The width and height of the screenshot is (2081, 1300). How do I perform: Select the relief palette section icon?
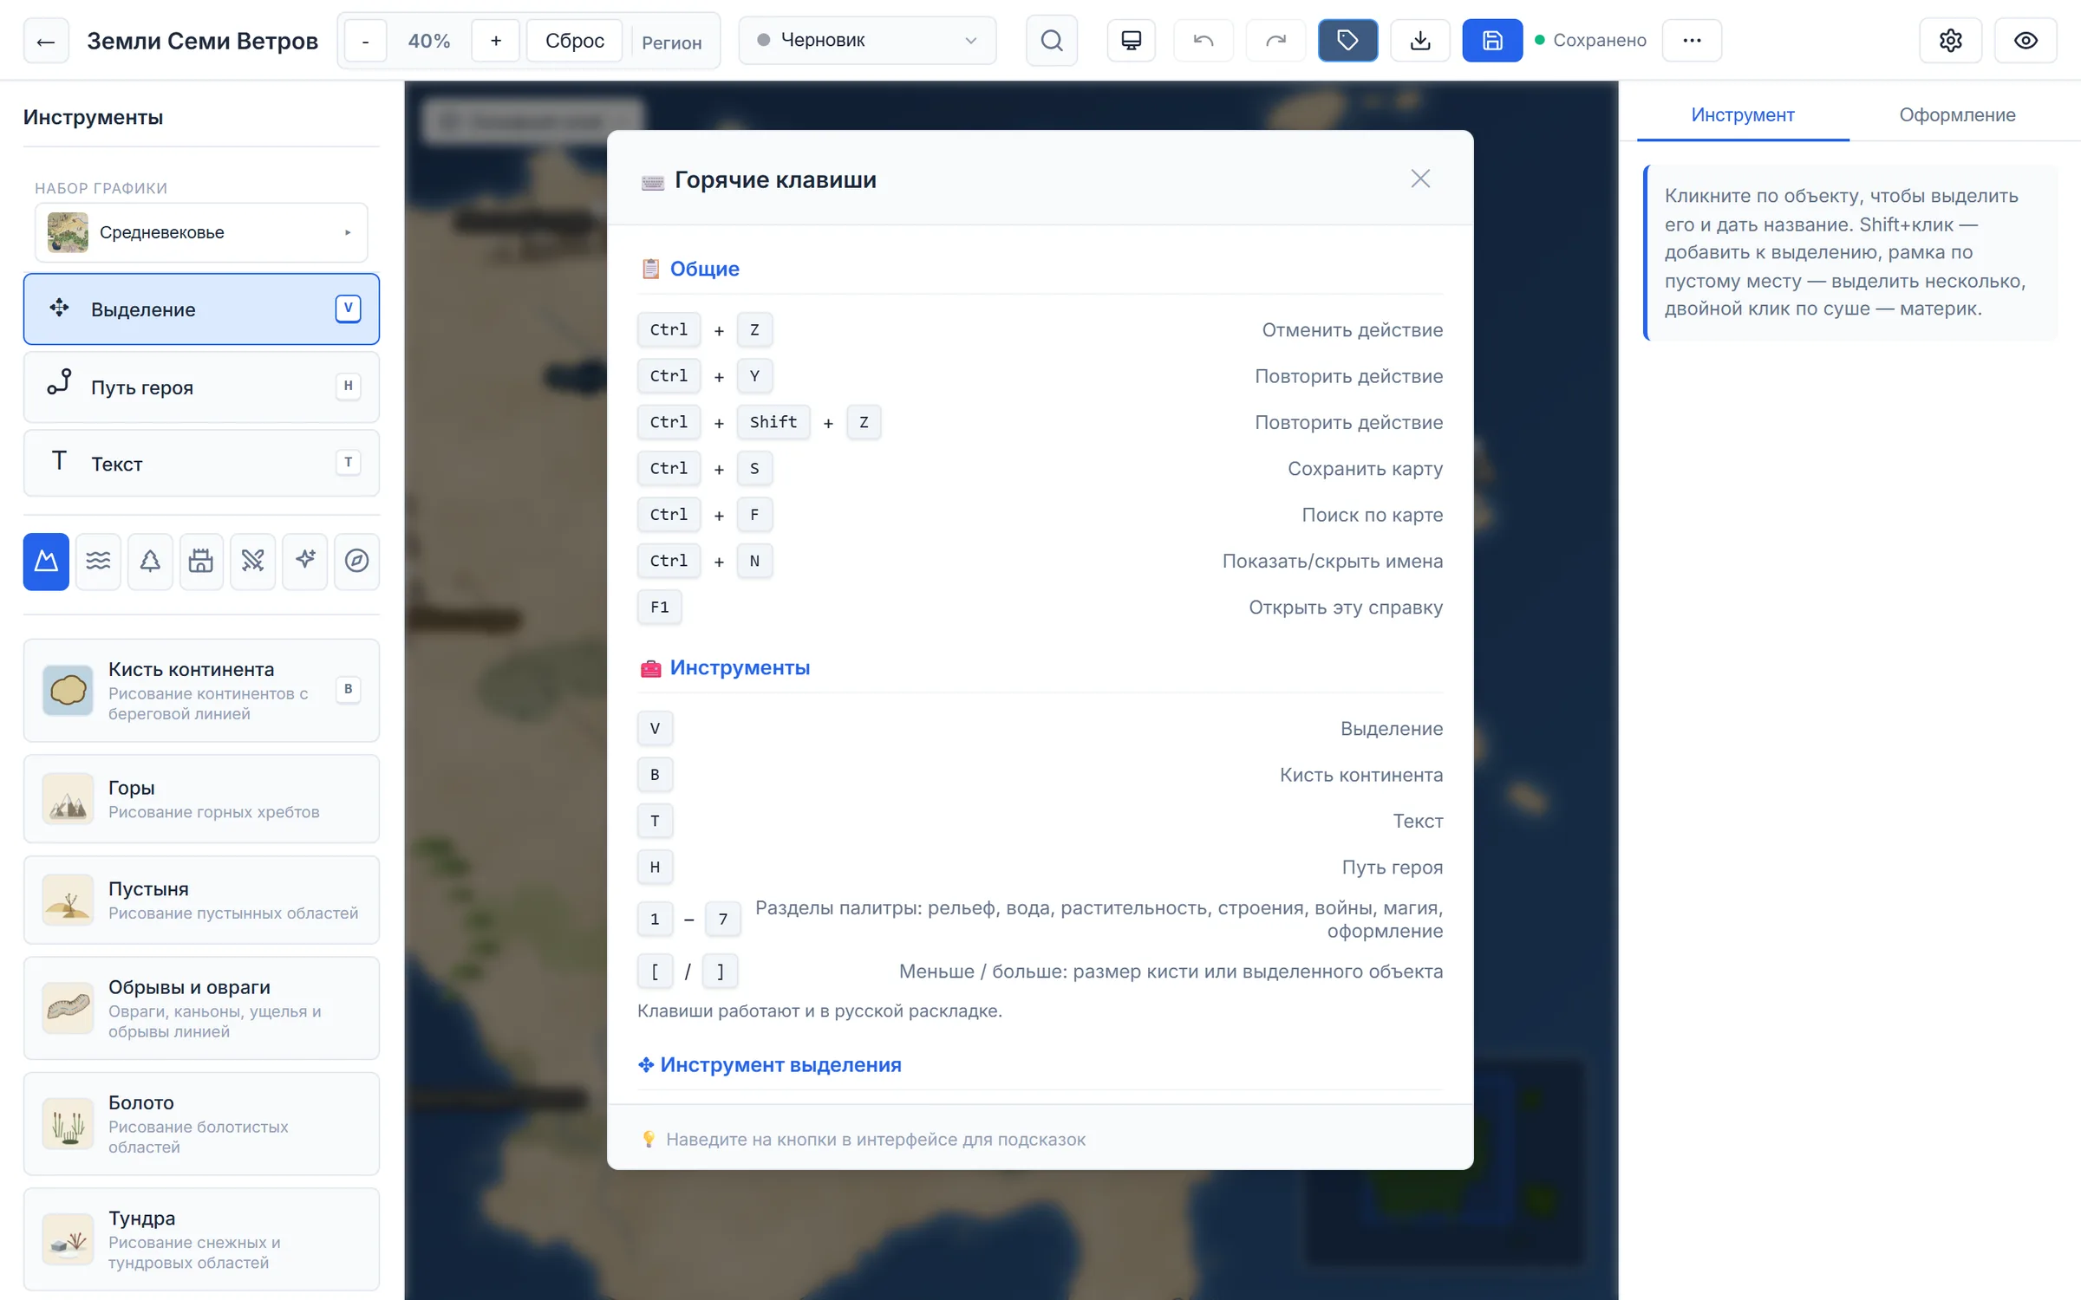(46, 562)
